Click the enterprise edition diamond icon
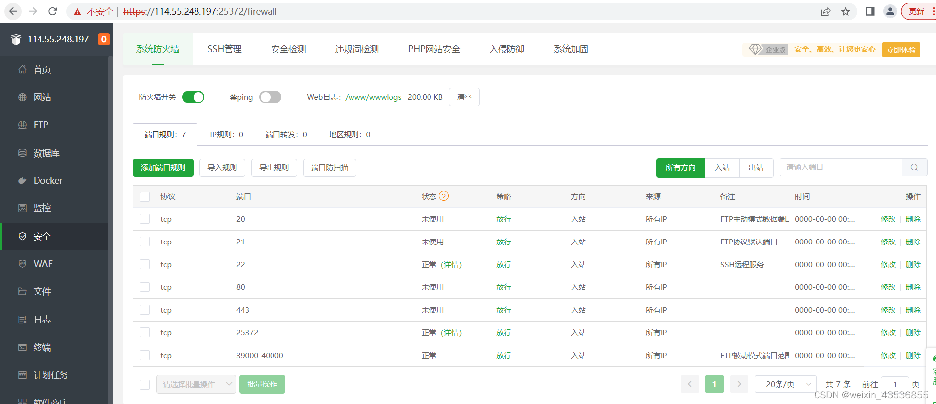This screenshot has height=404, width=936. pos(755,49)
